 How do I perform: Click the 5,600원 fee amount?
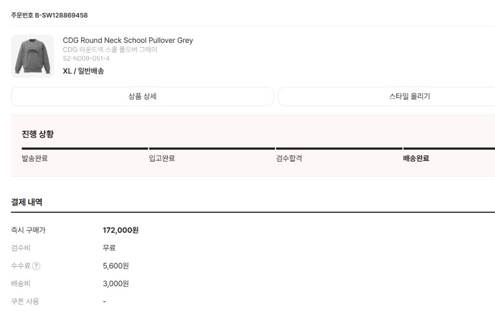pyautogui.click(x=116, y=266)
